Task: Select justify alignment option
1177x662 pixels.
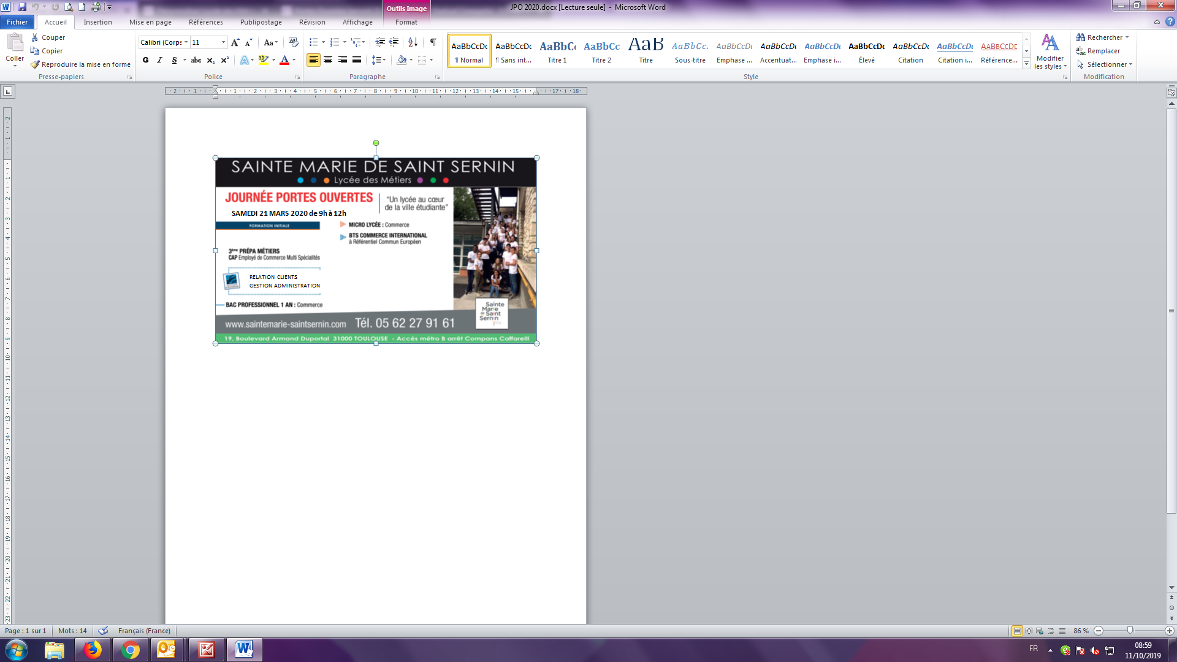Action: click(x=357, y=60)
